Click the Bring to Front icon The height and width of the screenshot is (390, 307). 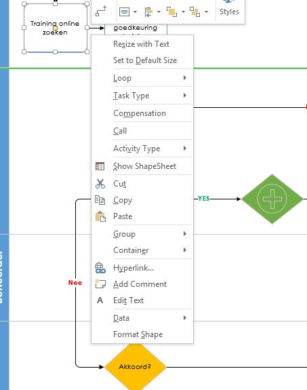171,12
